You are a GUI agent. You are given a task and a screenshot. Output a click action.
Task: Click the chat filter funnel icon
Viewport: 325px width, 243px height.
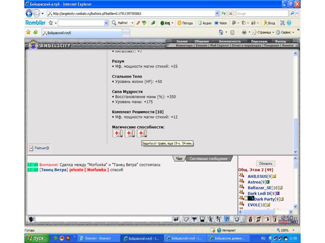194,219
